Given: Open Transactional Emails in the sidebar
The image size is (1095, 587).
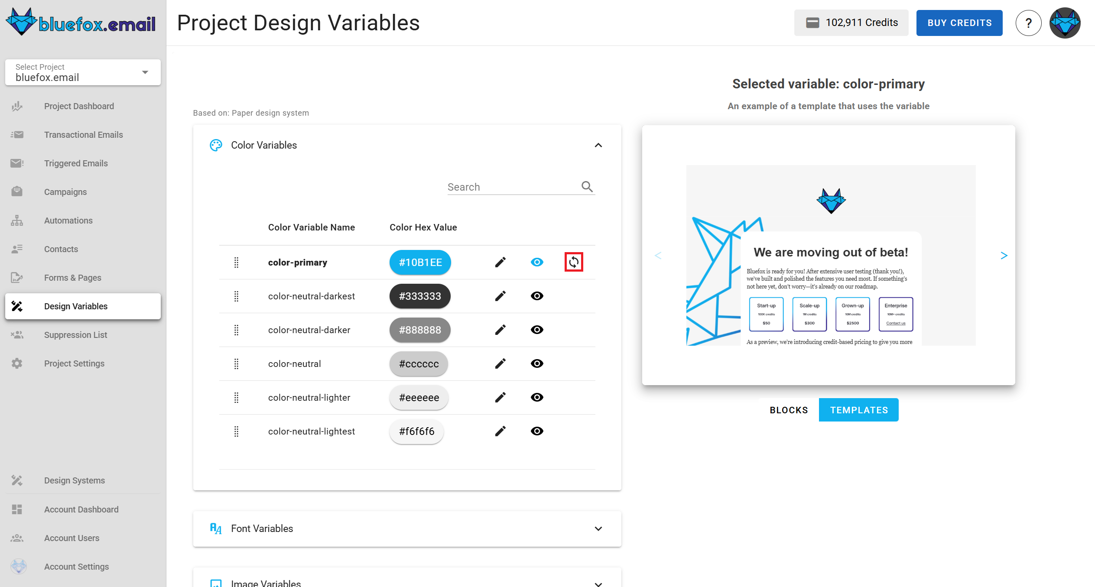Looking at the screenshot, I should [x=83, y=135].
